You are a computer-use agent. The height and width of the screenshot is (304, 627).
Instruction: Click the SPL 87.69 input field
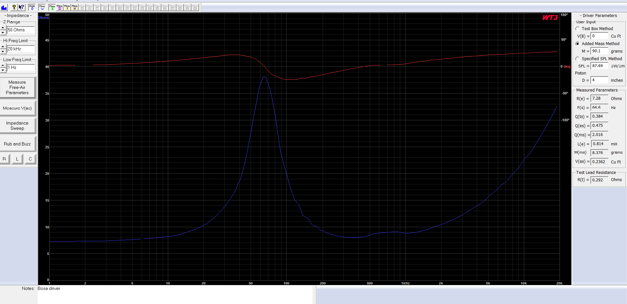click(x=600, y=66)
